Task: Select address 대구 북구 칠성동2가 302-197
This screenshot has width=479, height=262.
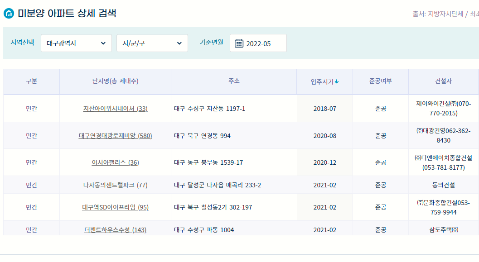Action: tap(213, 207)
